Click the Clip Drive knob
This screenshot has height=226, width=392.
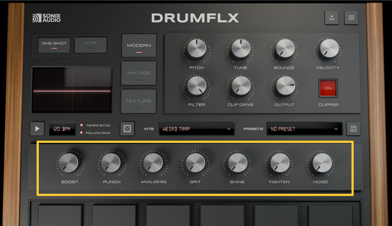pyautogui.click(x=241, y=86)
